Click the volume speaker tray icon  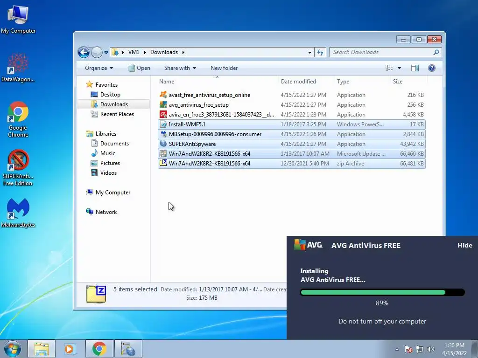[x=430, y=349]
